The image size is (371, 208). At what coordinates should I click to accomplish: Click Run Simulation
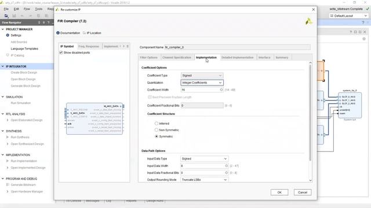point(21,103)
